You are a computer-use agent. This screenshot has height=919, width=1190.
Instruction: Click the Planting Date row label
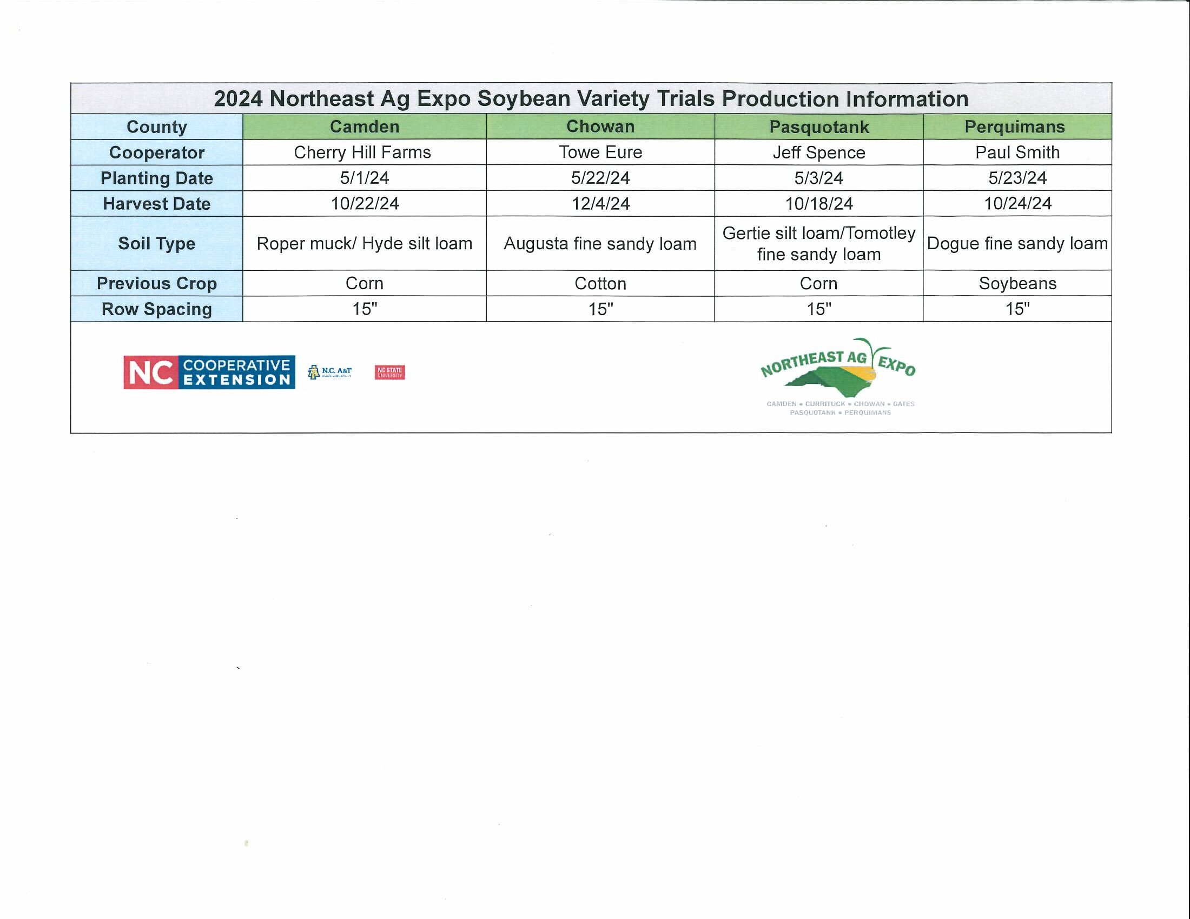pyautogui.click(x=157, y=178)
